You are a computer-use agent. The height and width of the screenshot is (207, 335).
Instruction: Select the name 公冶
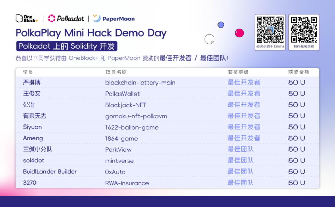(29, 105)
